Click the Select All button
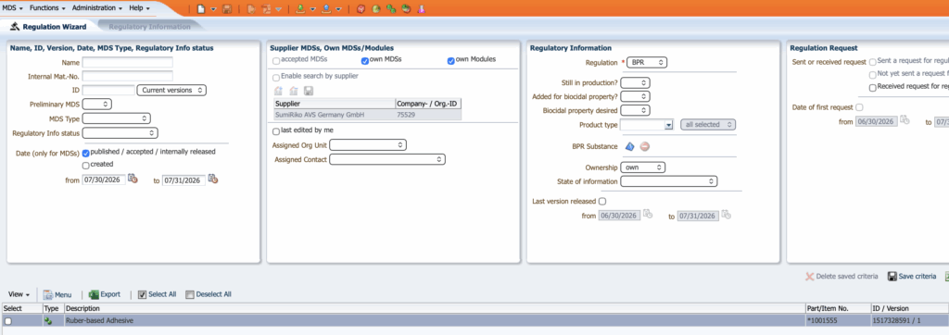Viewport: 949px width, 335px height. pos(158,294)
